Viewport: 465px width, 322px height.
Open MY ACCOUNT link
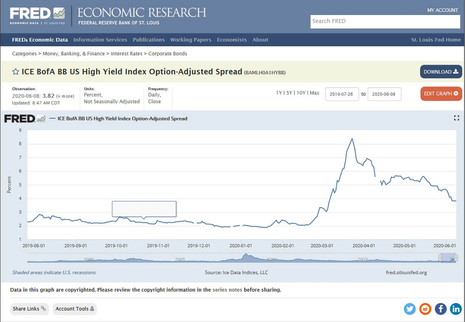[x=442, y=10]
